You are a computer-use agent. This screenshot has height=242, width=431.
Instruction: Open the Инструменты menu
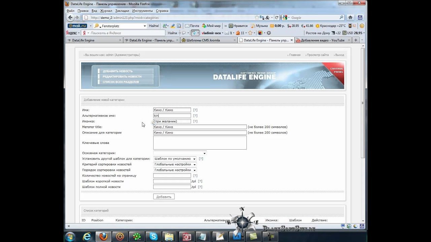143,11
